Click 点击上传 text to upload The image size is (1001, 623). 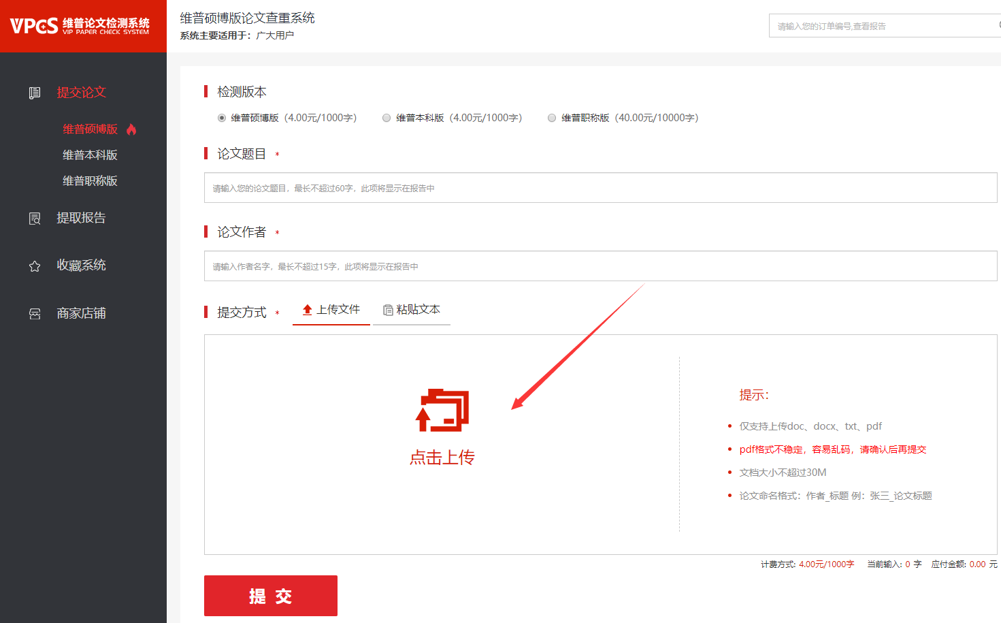pyautogui.click(x=442, y=458)
